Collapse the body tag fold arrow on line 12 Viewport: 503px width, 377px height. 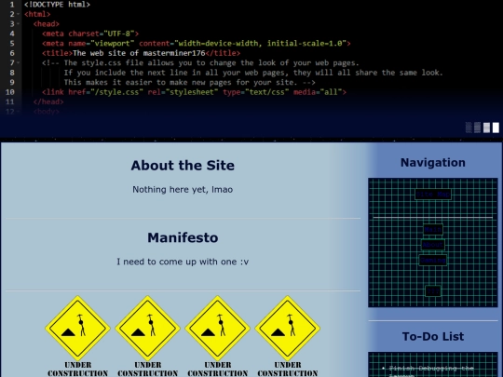click(x=18, y=112)
